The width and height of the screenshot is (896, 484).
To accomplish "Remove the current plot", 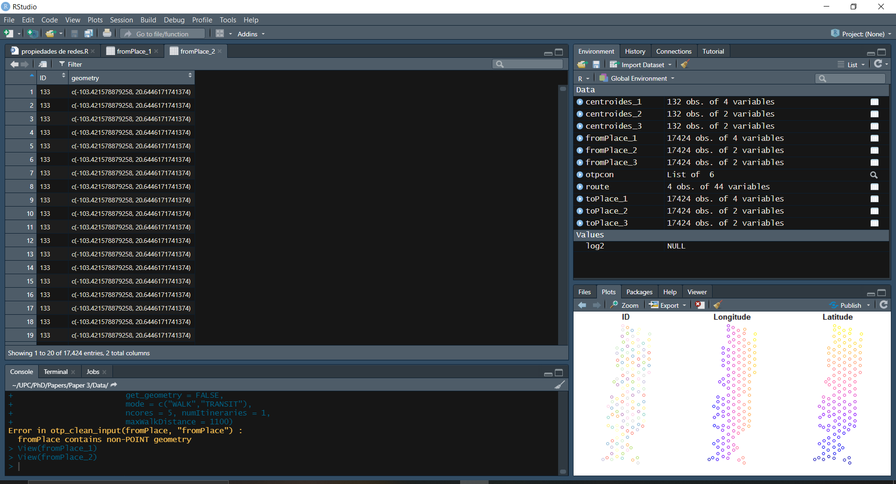I will [699, 304].
